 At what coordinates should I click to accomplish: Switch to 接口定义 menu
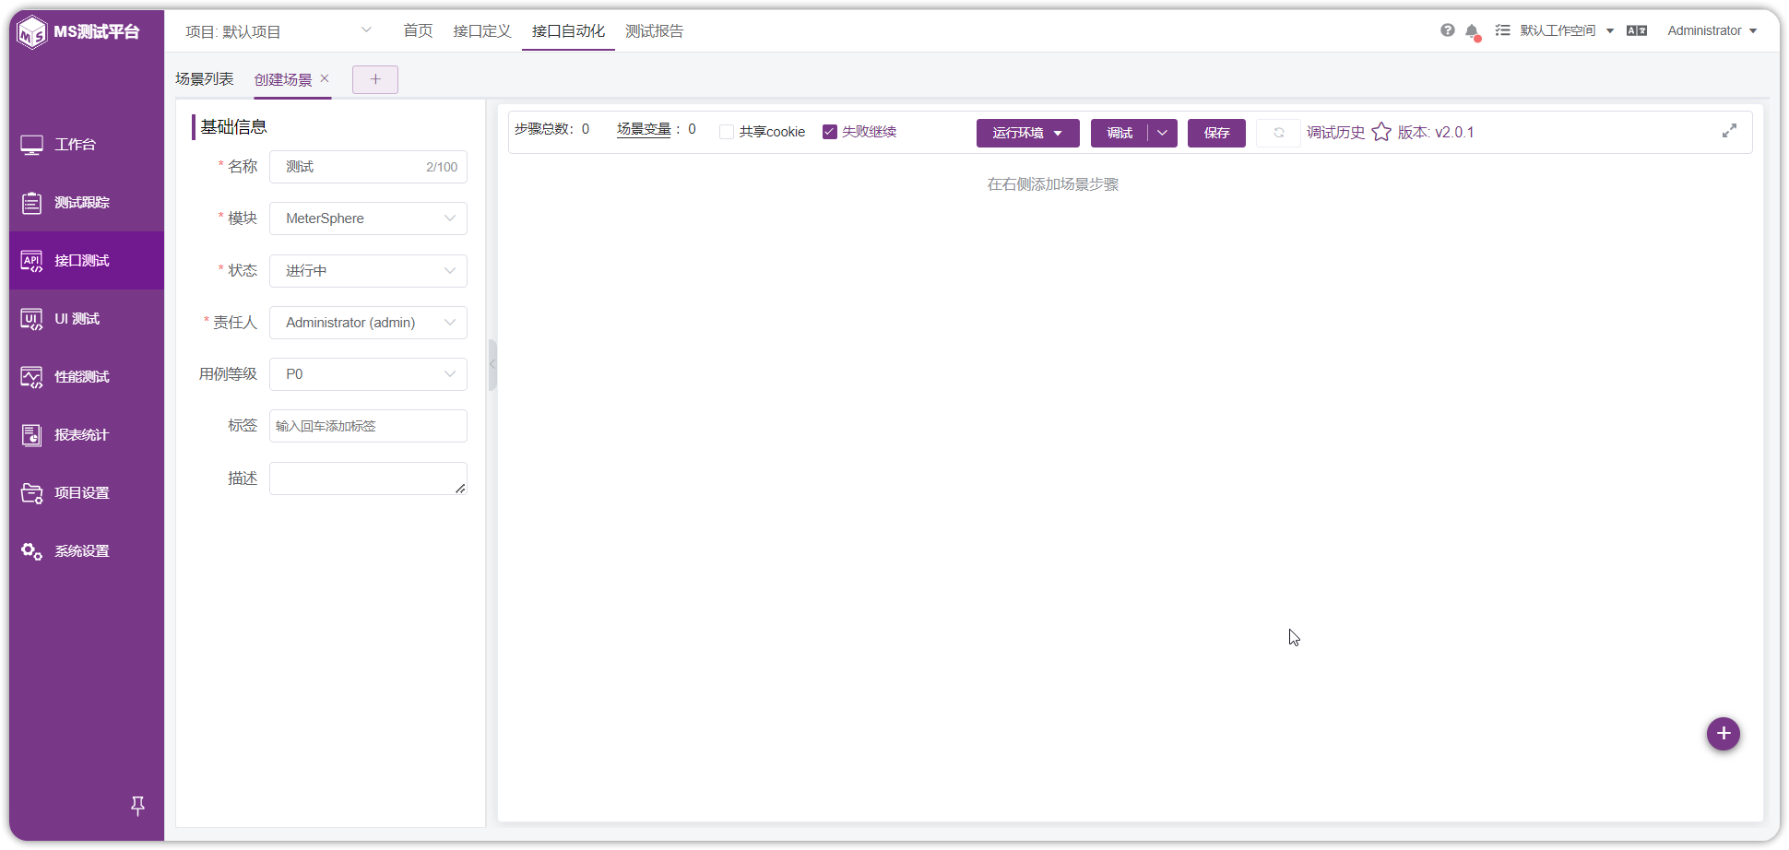[481, 31]
